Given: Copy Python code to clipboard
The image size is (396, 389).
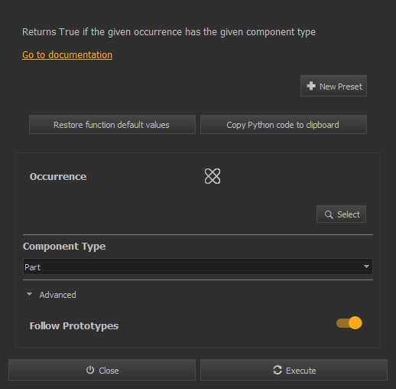Looking at the screenshot, I should 284,125.
